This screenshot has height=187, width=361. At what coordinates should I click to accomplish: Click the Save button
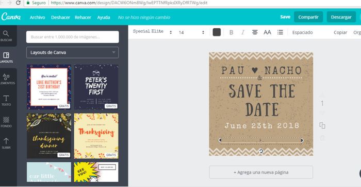(x=285, y=17)
